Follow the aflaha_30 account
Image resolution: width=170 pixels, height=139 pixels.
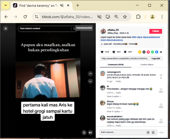pyautogui.click(x=155, y=31)
